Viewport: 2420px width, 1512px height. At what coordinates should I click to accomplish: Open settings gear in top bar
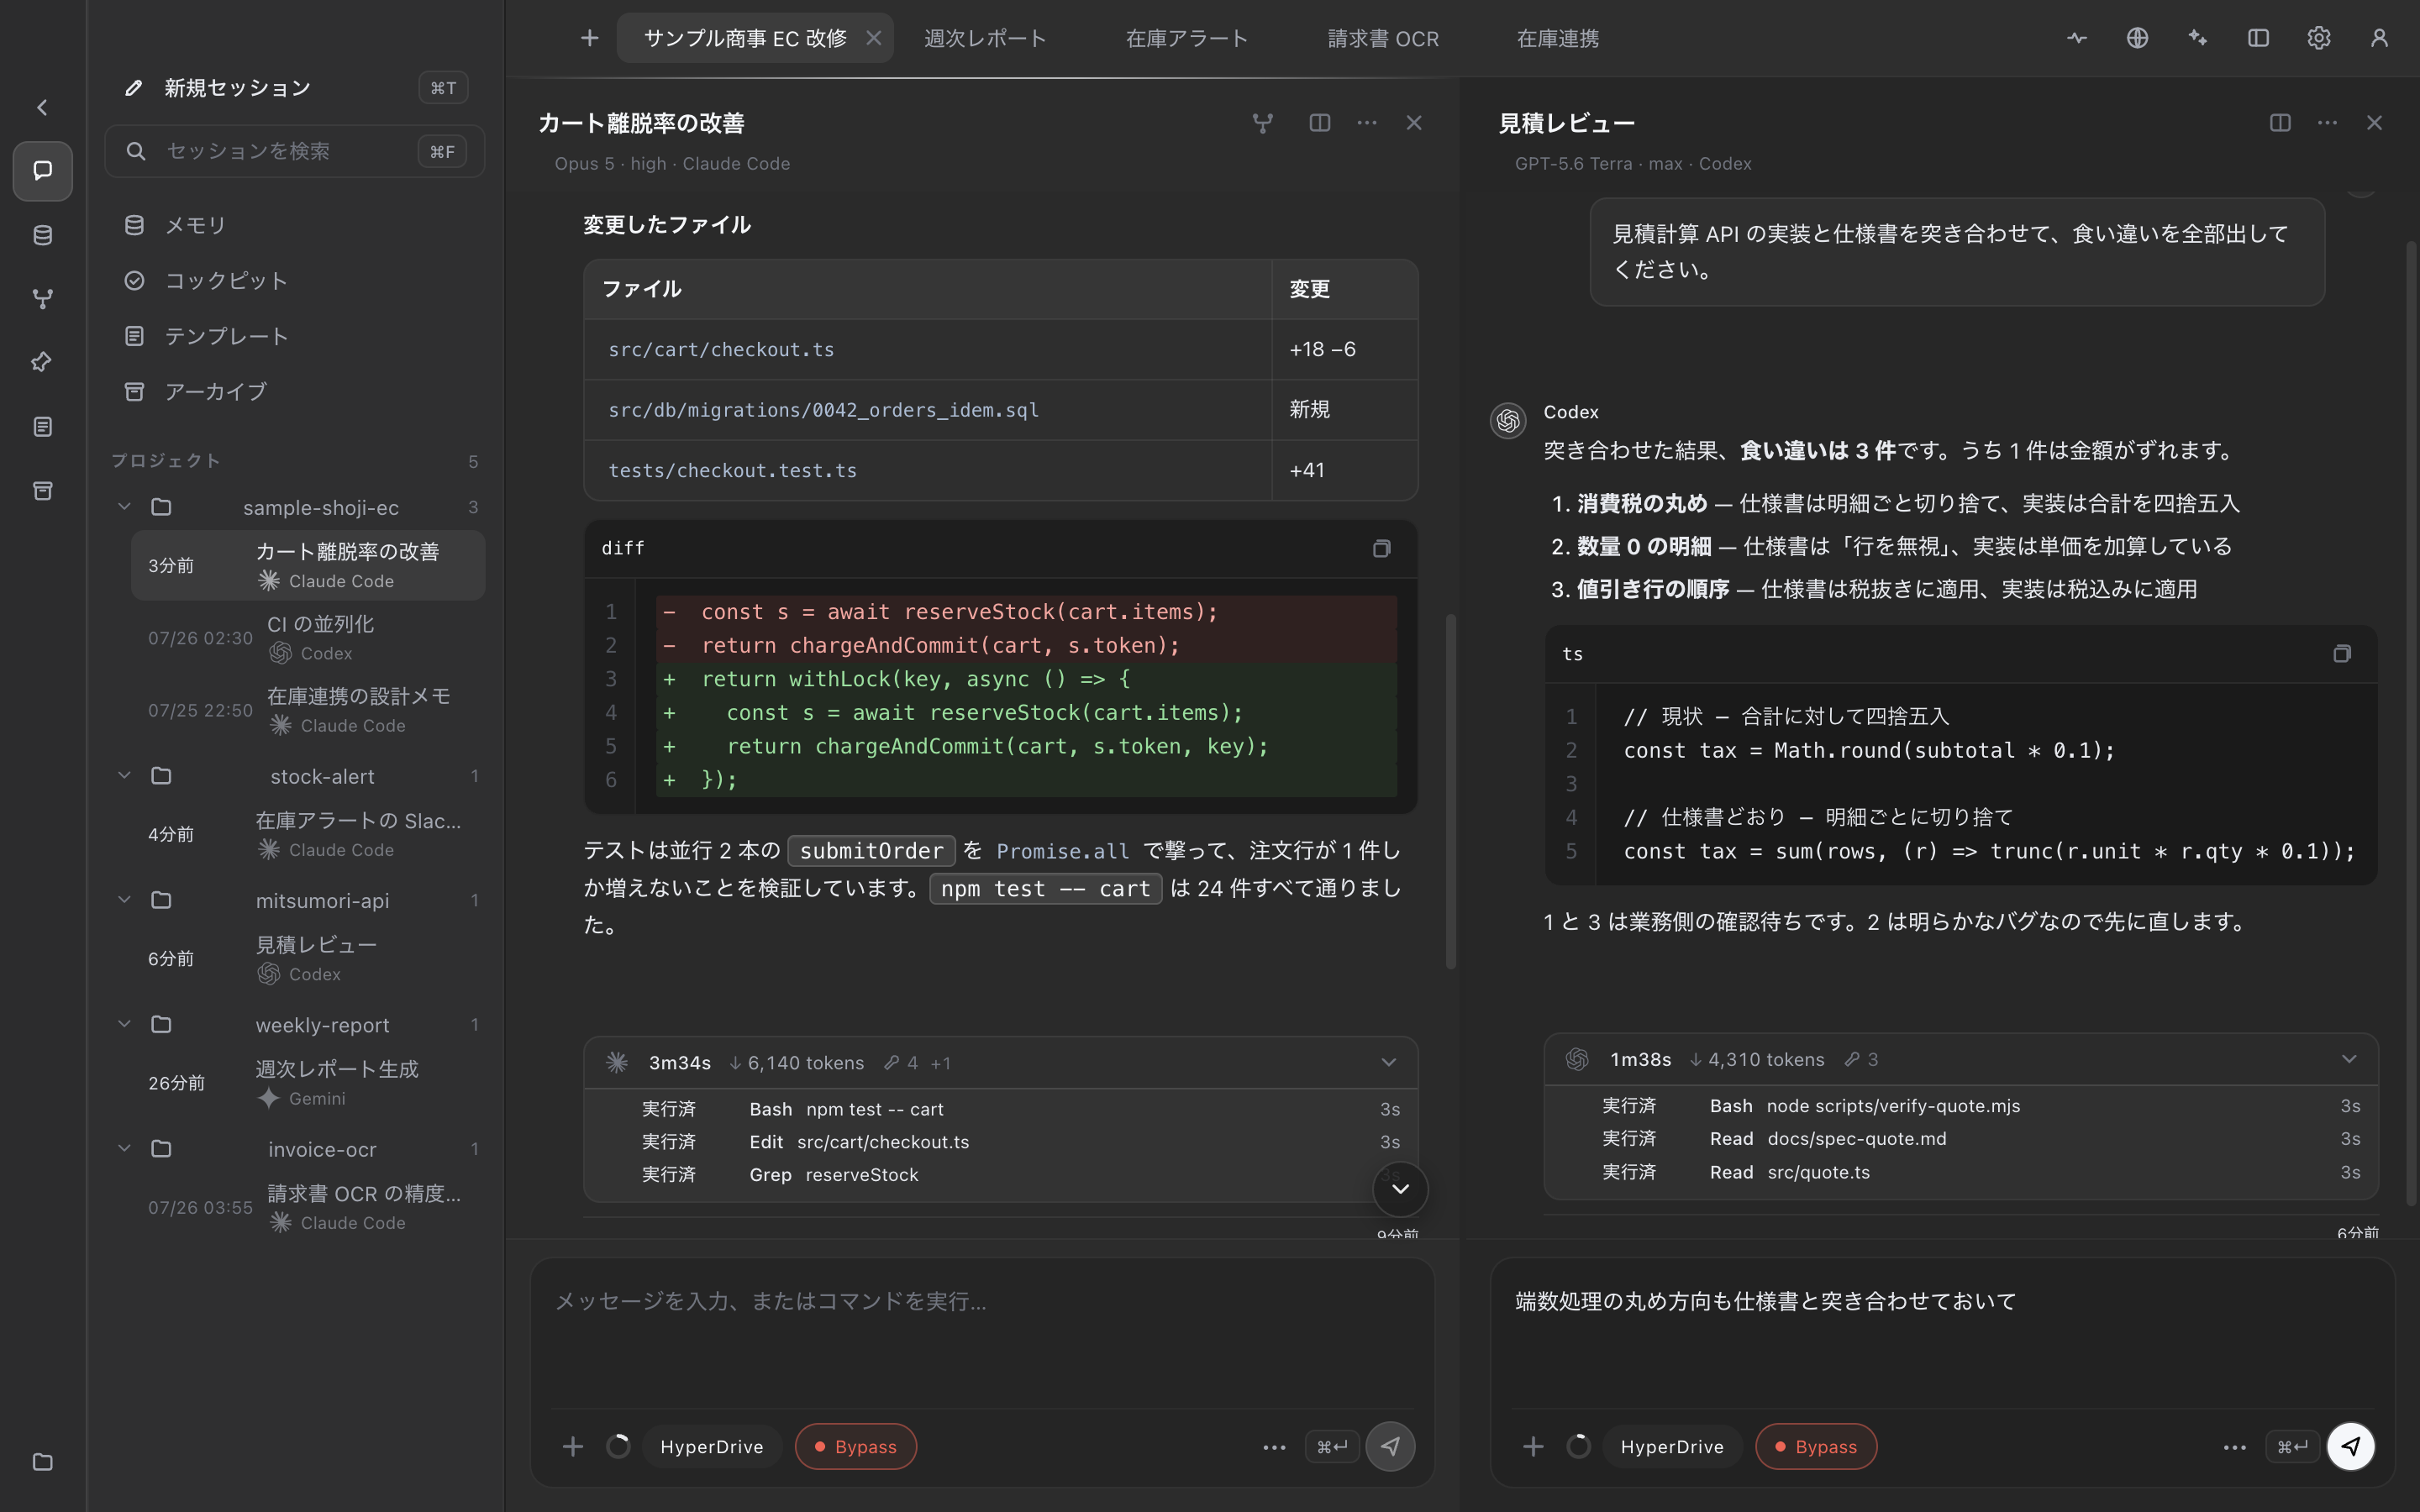click(x=2319, y=38)
